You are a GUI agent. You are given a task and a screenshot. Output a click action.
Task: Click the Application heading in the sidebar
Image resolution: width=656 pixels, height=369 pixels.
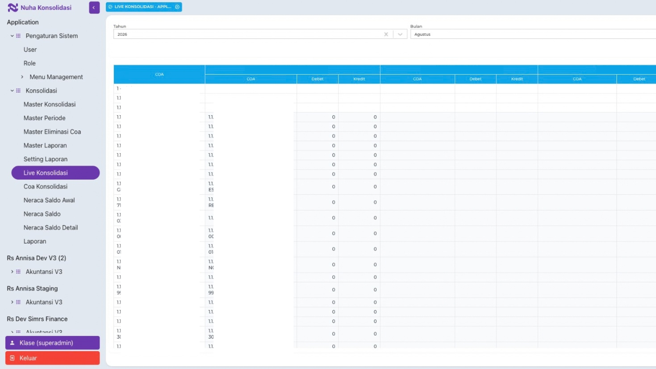(23, 22)
